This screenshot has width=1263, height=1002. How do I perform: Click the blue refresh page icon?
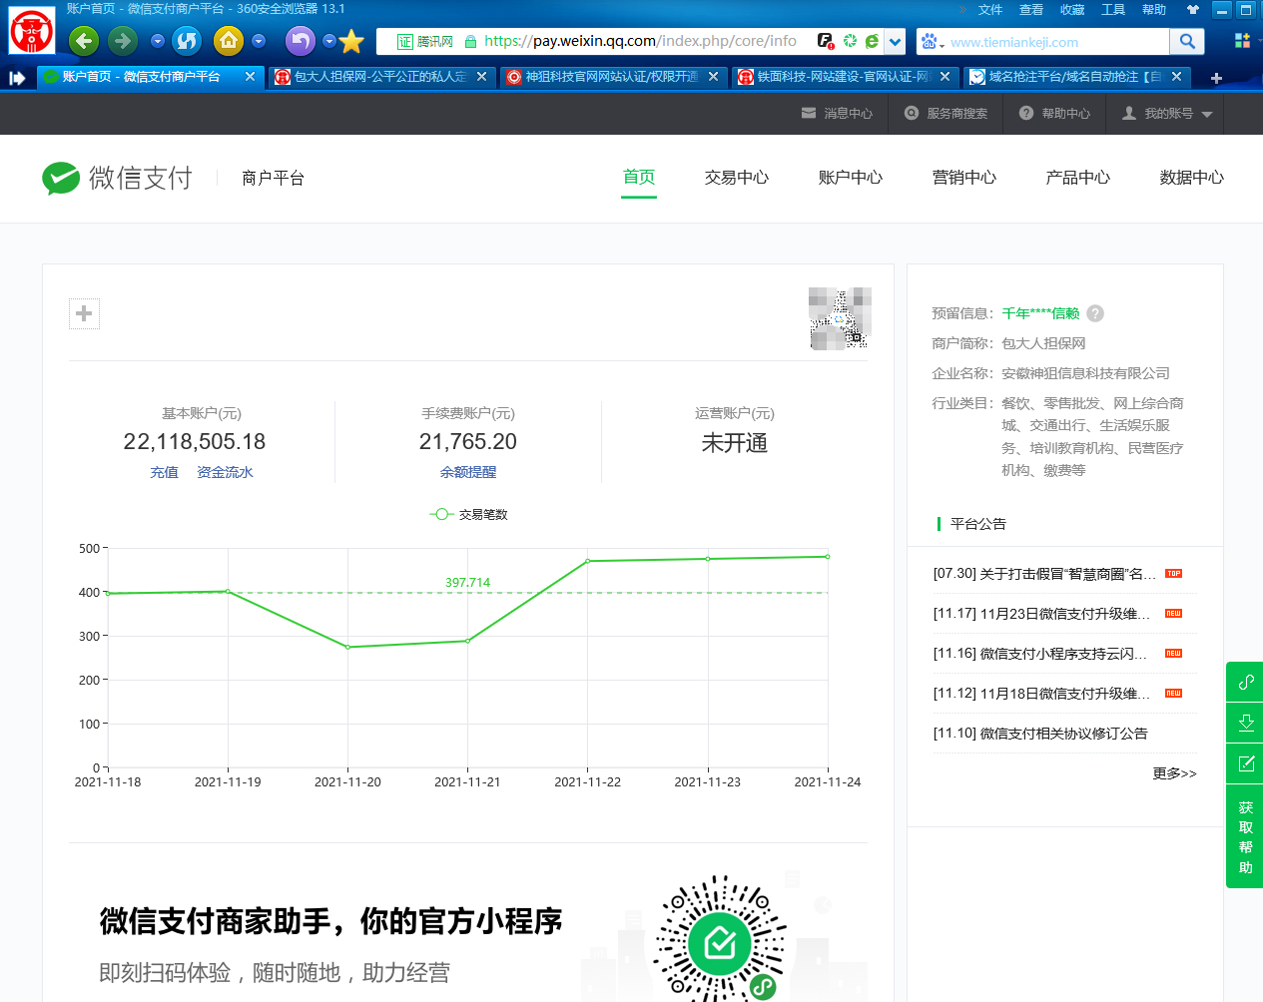point(187,41)
